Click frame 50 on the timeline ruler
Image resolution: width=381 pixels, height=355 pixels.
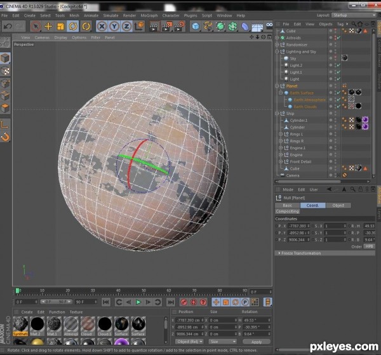click(144, 291)
